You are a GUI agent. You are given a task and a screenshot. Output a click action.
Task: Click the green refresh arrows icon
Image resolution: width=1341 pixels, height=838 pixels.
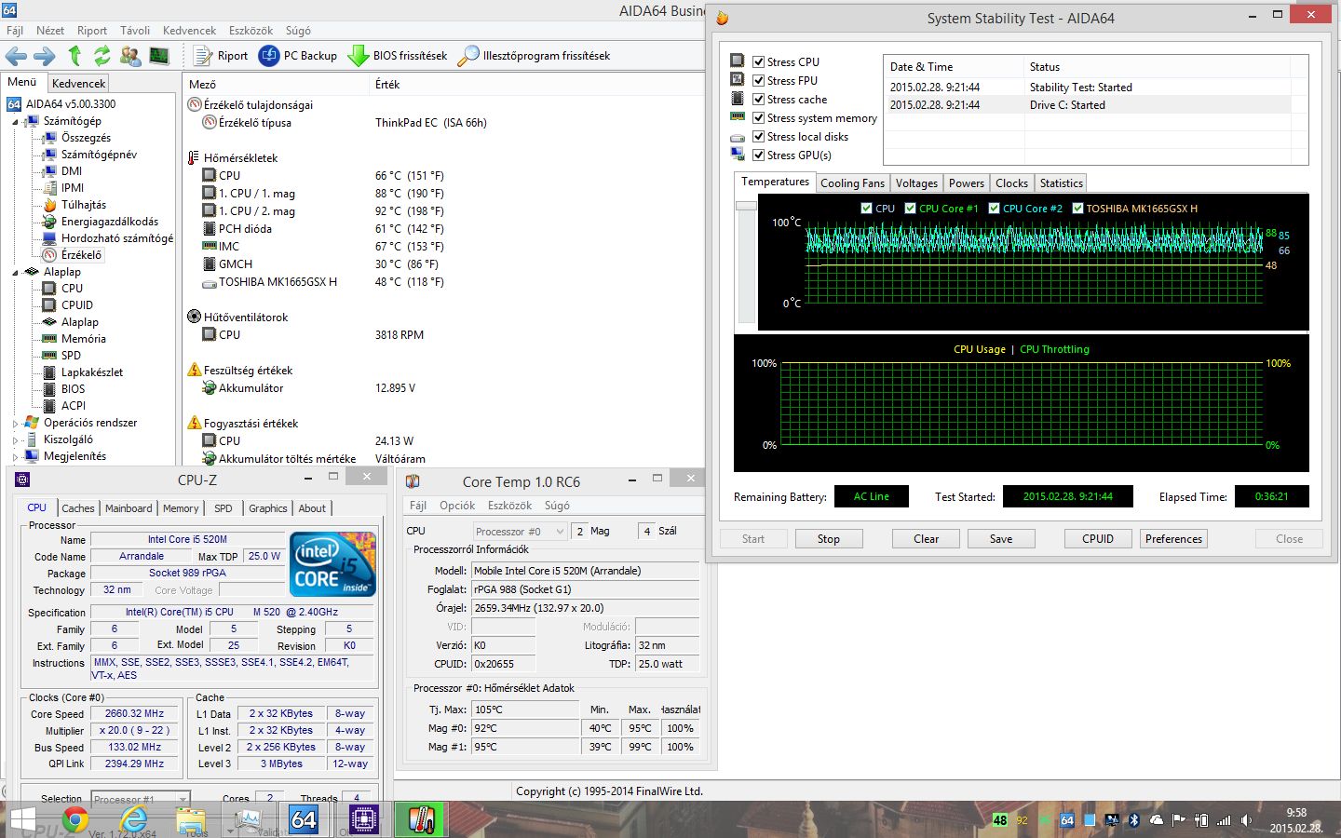pos(102,56)
